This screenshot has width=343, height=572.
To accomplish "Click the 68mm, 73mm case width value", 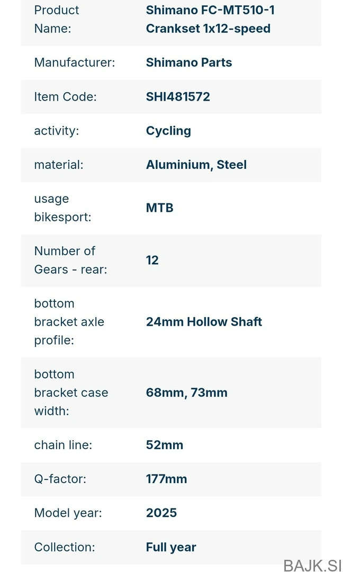I will (186, 392).
